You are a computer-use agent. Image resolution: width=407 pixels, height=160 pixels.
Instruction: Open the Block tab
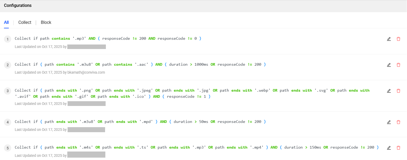(x=46, y=23)
